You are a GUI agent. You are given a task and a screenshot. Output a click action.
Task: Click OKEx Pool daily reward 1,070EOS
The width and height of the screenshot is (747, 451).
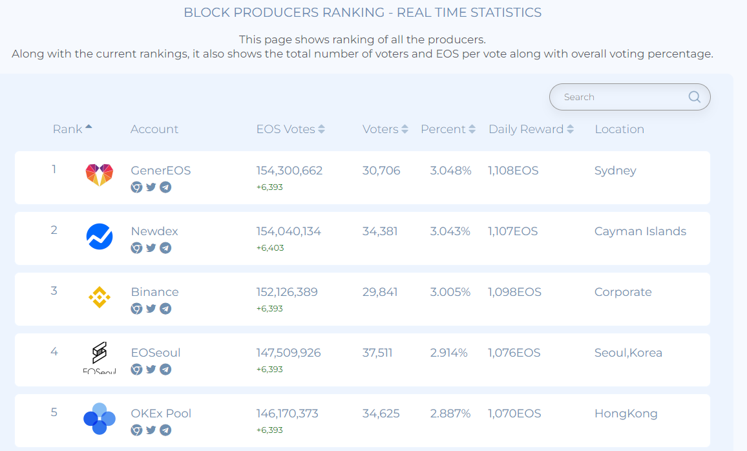pyautogui.click(x=514, y=414)
